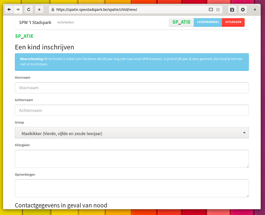
Task: Focus the Achternaam text field
Action: 132,110
